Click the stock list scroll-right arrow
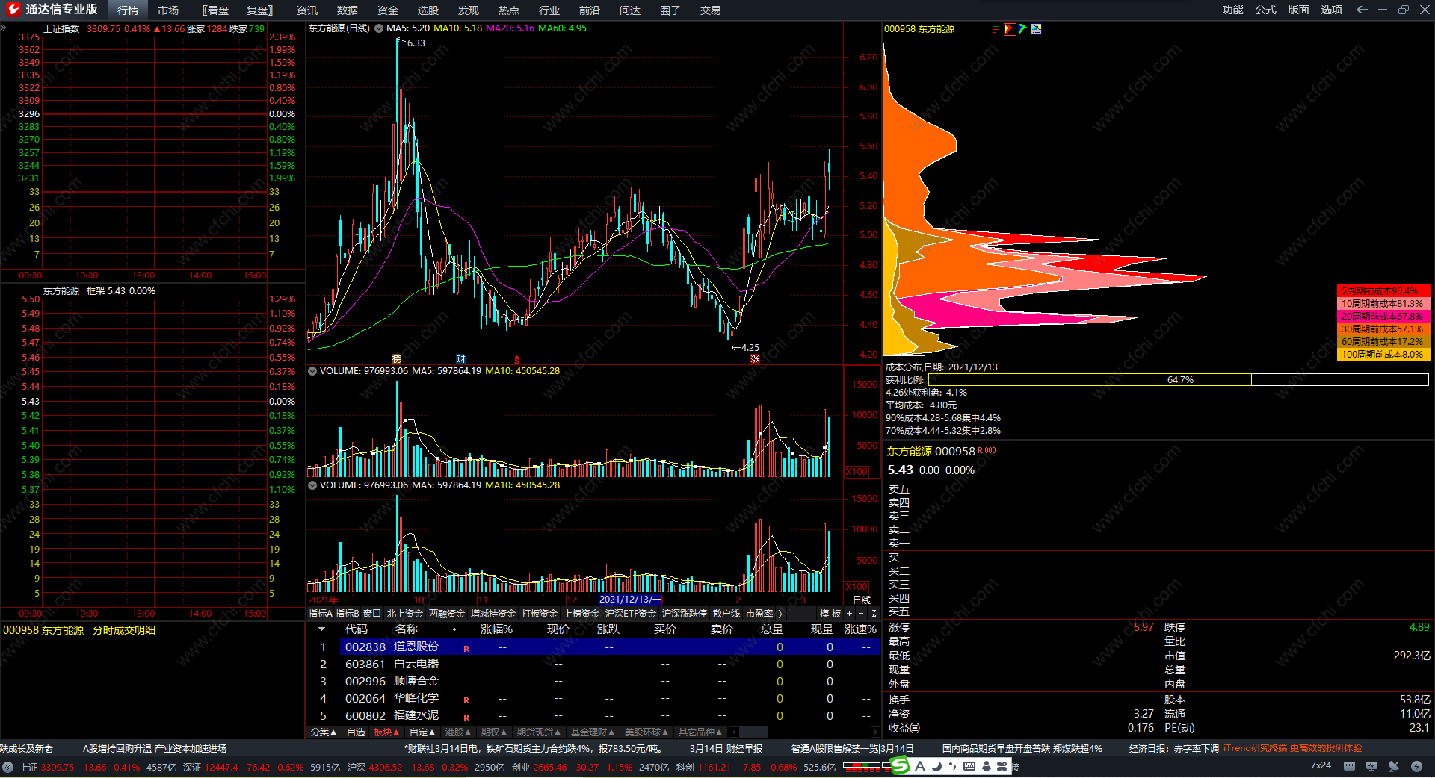The height and width of the screenshot is (778, 1435). (875, 732)
